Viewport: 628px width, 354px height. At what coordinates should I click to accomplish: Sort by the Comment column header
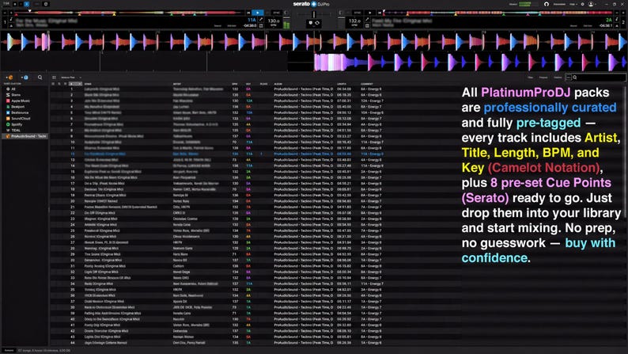pyautogui.click(x=367, y=84)
